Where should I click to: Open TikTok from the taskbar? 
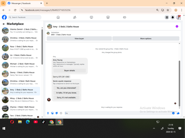pyautogui.click(x=43, y=122)
